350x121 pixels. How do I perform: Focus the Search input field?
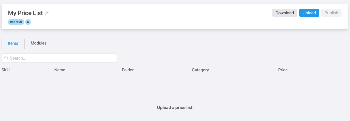pos(59,58)
